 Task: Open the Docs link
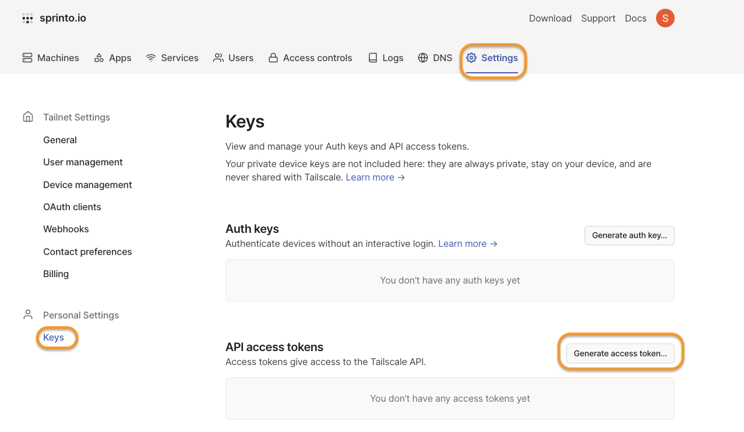(636, 18)
